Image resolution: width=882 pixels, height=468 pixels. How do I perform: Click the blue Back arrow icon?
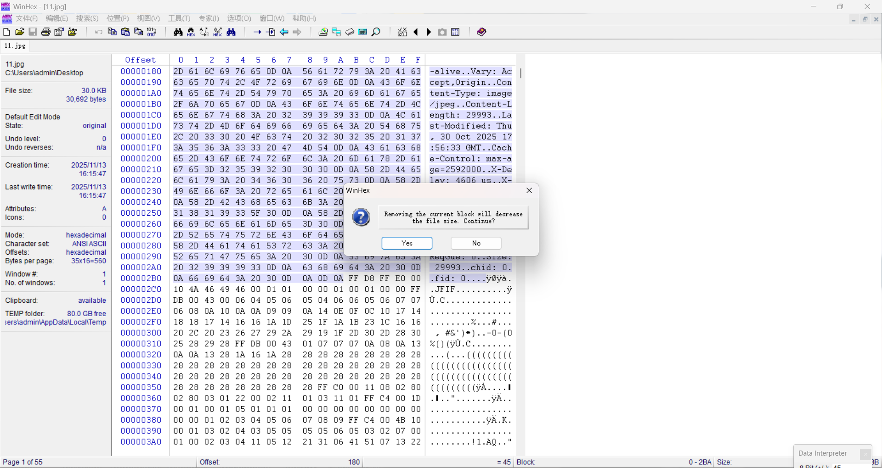(284, 32)
